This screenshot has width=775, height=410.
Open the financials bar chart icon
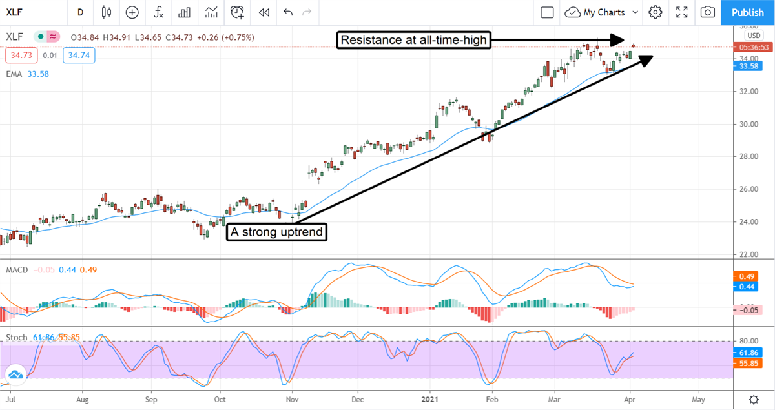point(185,12)
